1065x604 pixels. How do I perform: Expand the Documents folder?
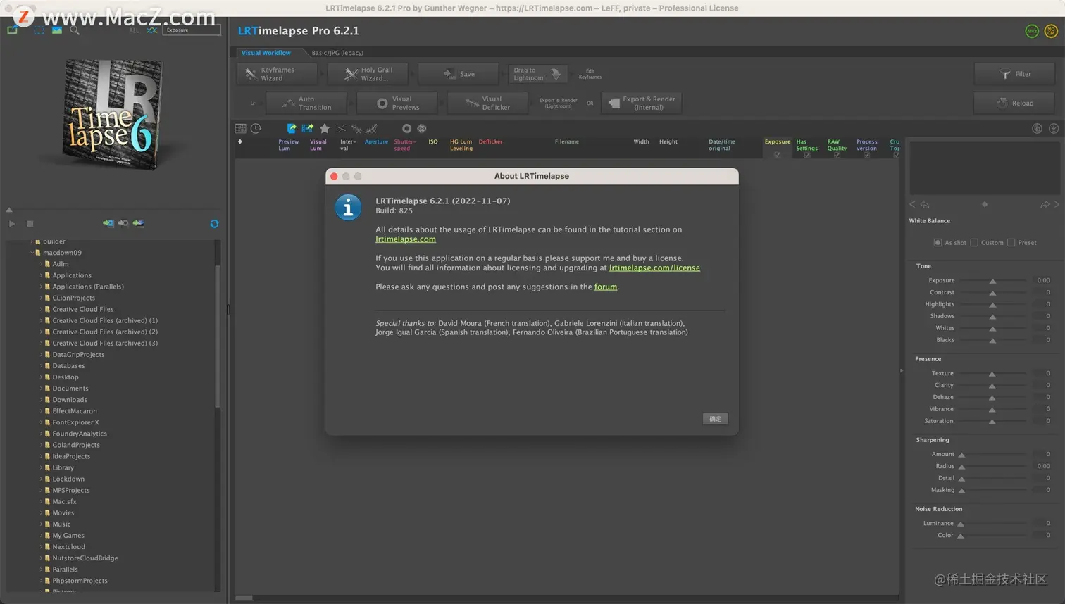(41, 389)
